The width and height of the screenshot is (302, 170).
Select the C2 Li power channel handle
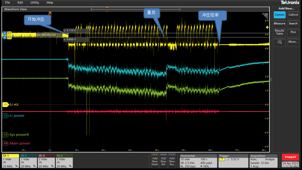(6, 116)
